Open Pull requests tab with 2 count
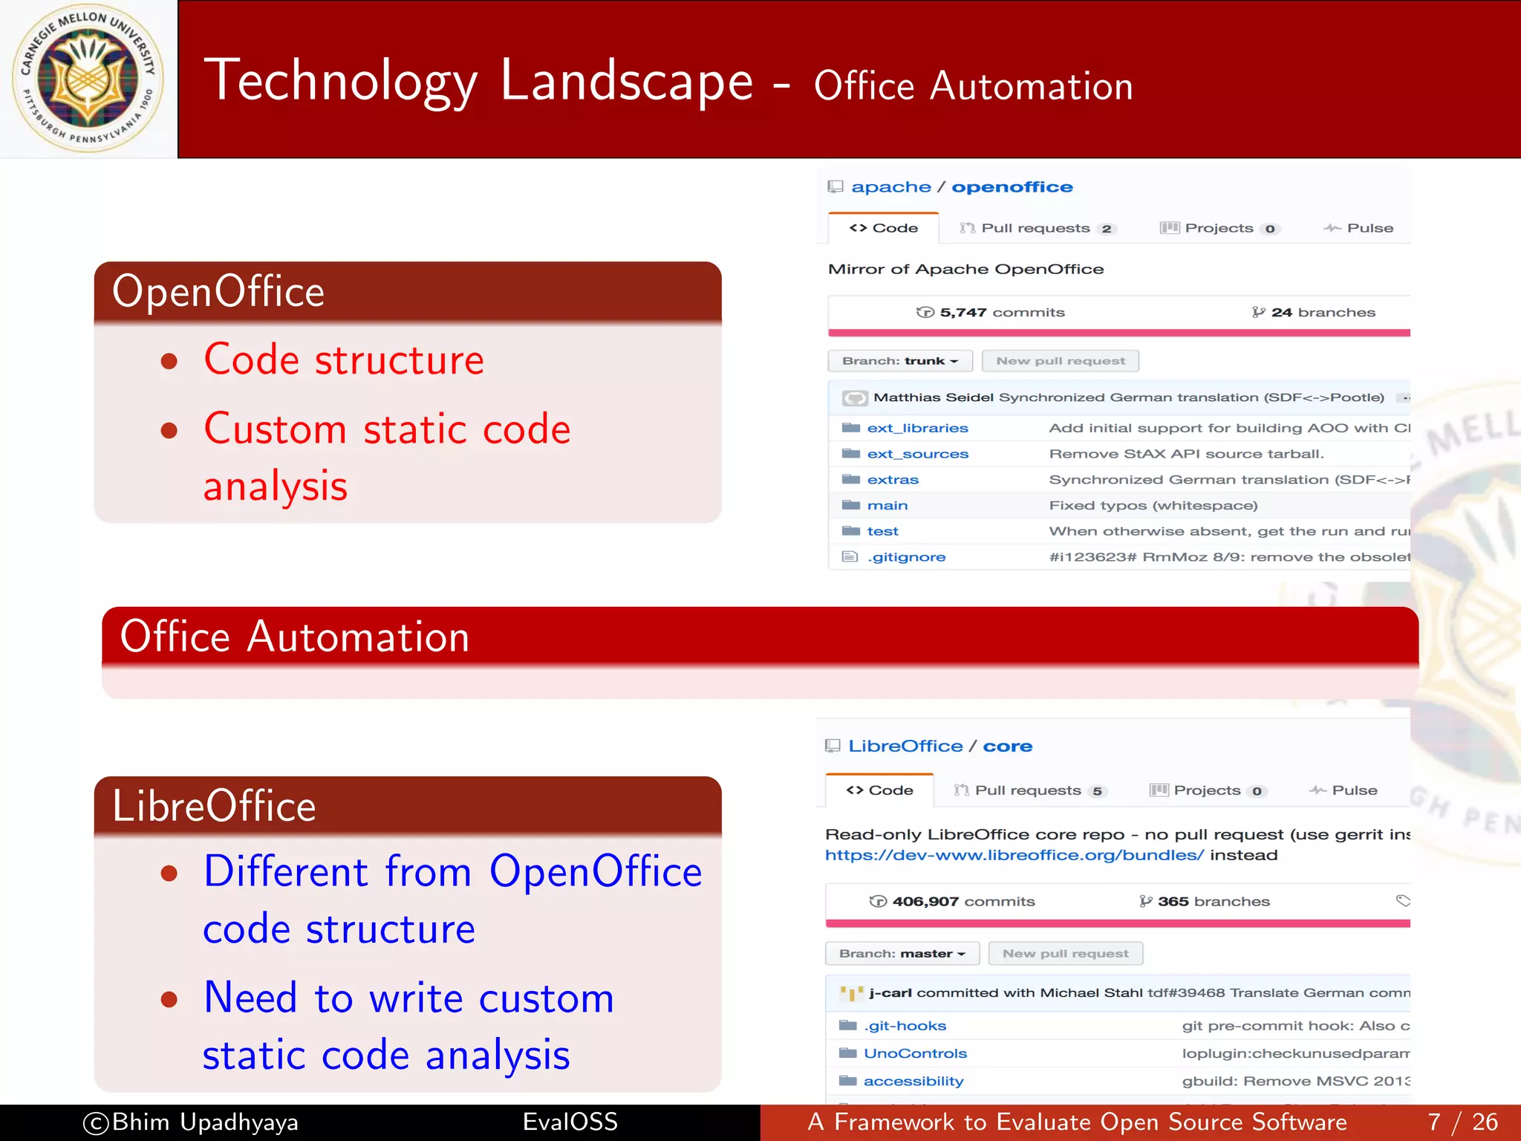The width and height of the screenshot is (1521, 1141). pyautogui.click(x=1038, y=228)
